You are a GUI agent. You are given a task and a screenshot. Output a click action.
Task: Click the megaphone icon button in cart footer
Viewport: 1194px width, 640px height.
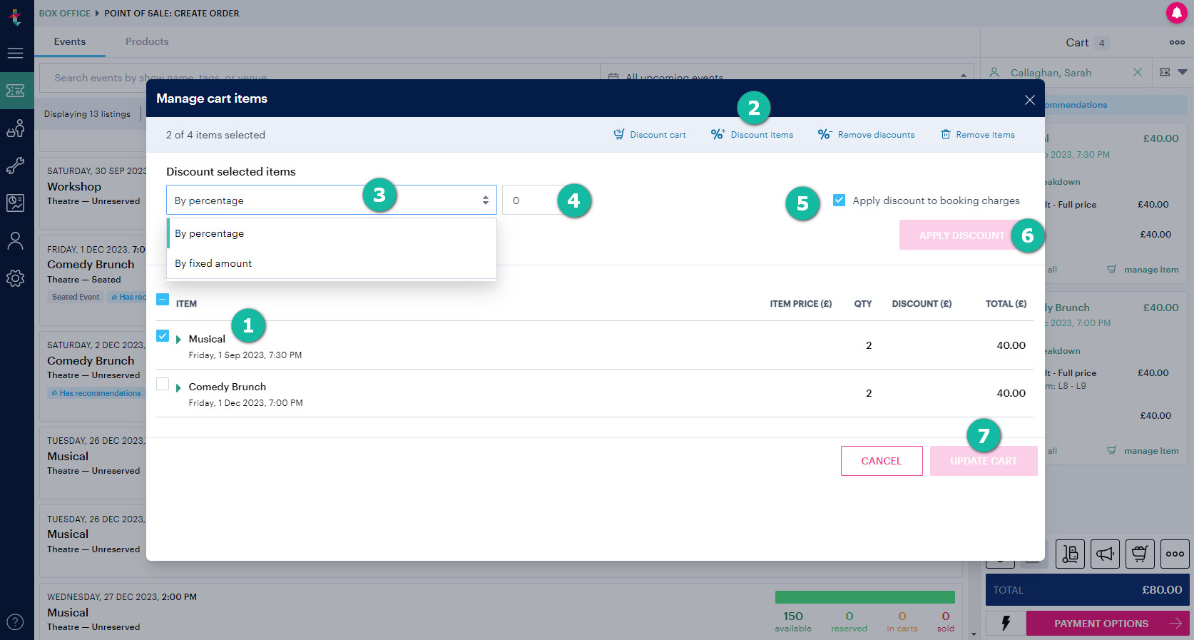(1105, 554)
